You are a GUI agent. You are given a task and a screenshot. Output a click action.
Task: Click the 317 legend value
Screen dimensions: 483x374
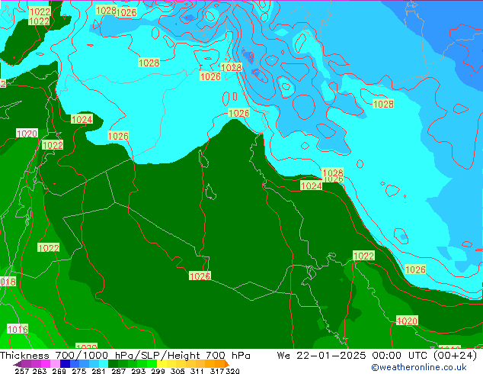[x=217, y=371]
